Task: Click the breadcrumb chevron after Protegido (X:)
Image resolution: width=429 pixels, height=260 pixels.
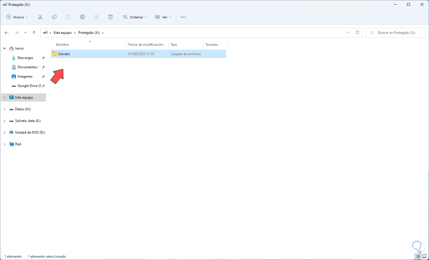Action: pos(103,33)
